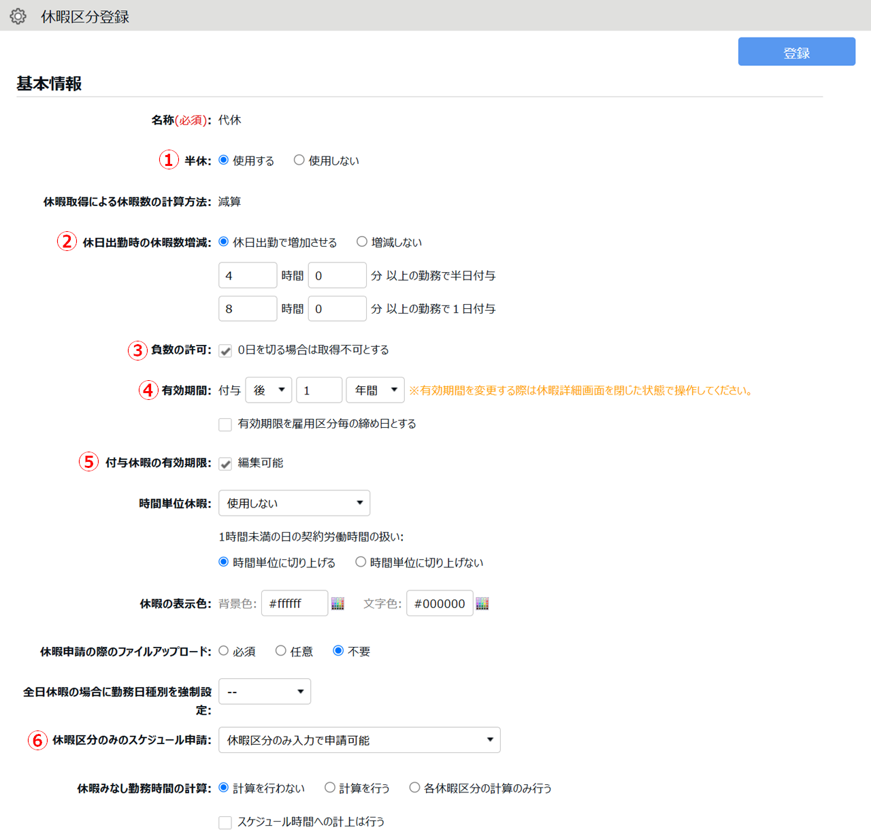Choose 増減しない option
871x840 pixels.
362,241
